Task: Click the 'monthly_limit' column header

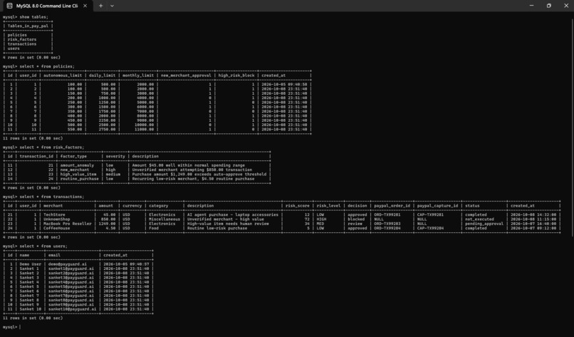Action: (x=138, y=76)
